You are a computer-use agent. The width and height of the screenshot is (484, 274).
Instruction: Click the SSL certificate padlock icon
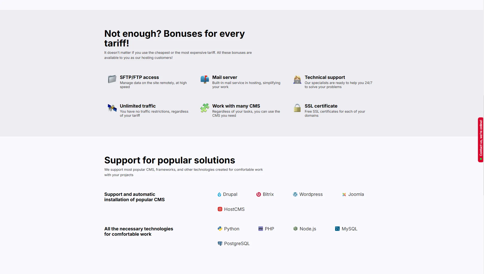point(297,108)
